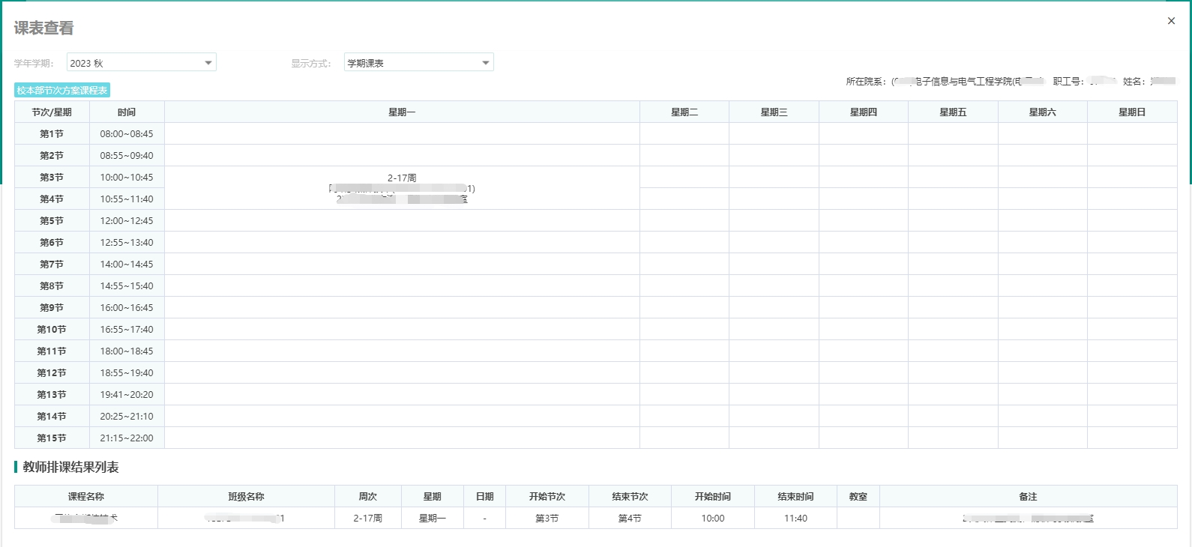Click the 星期六 column header
The width and height of the screenshot is (1192, 547).
pos(1043,112)
